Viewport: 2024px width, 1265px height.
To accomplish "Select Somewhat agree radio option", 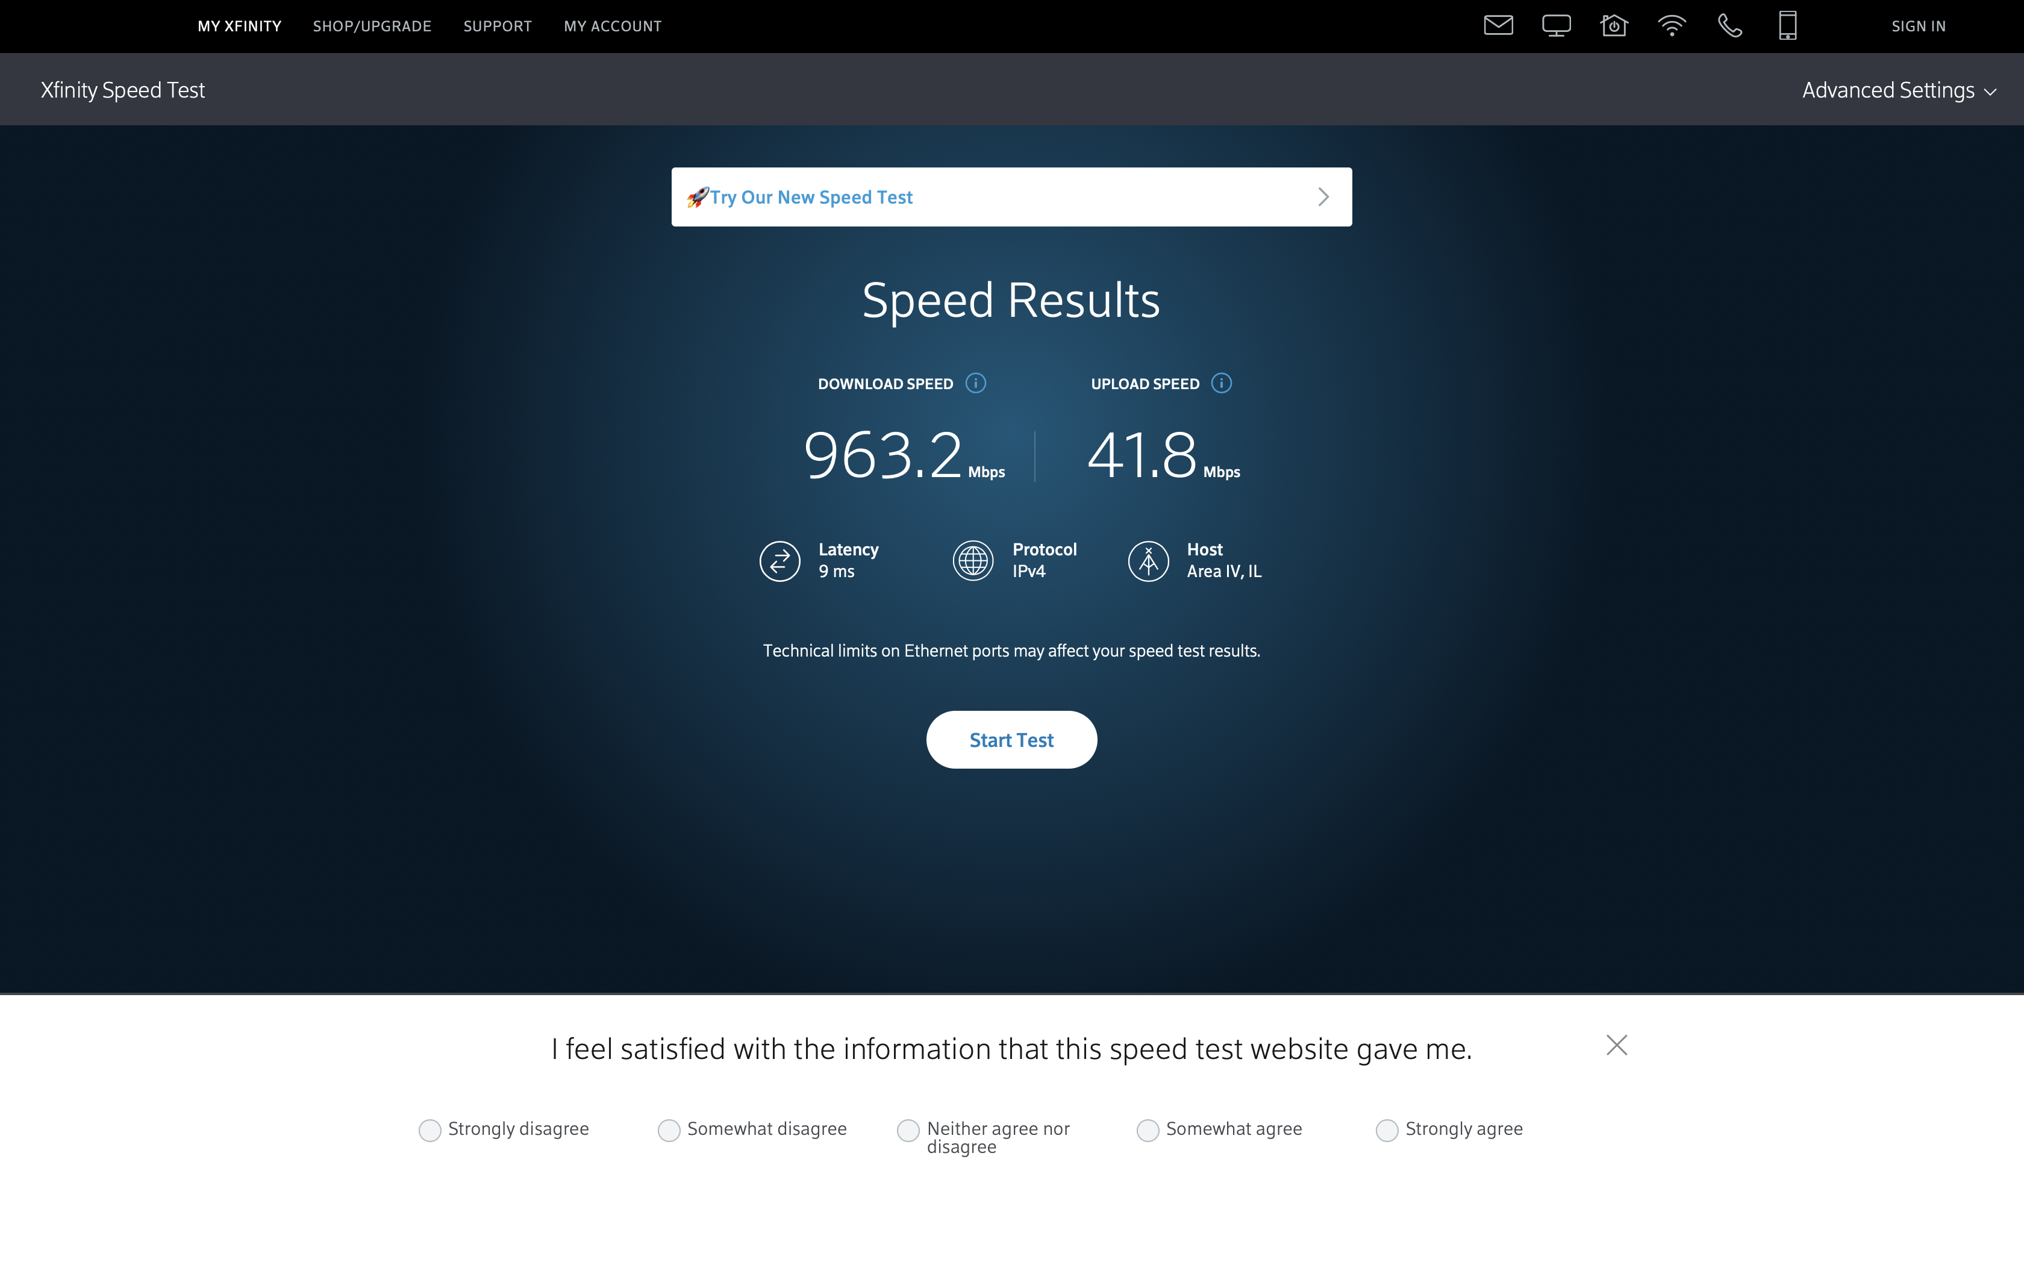I will [1148, 1130].
